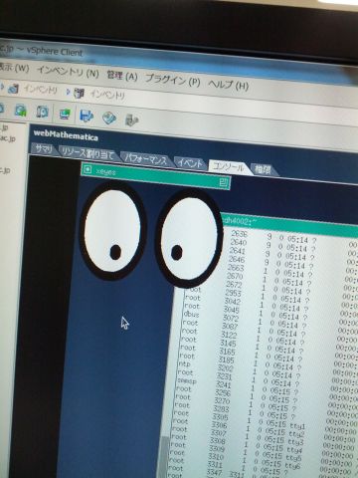Switch to the リソース割り当て tab

[88, 153]
